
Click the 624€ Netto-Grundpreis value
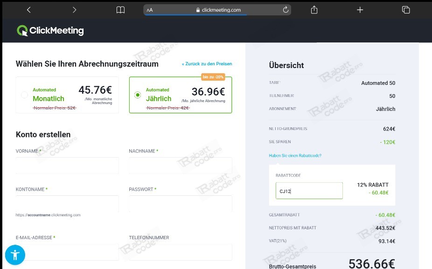(x=389, y=129)
